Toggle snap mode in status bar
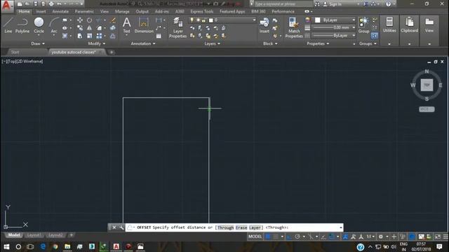The height and width of the screenshot is (252, 449). [x=276, y=237]
